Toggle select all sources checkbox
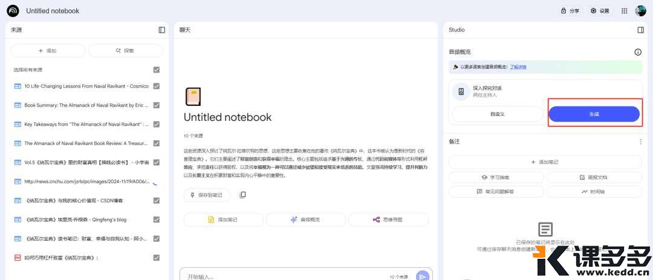 point(156,70)
